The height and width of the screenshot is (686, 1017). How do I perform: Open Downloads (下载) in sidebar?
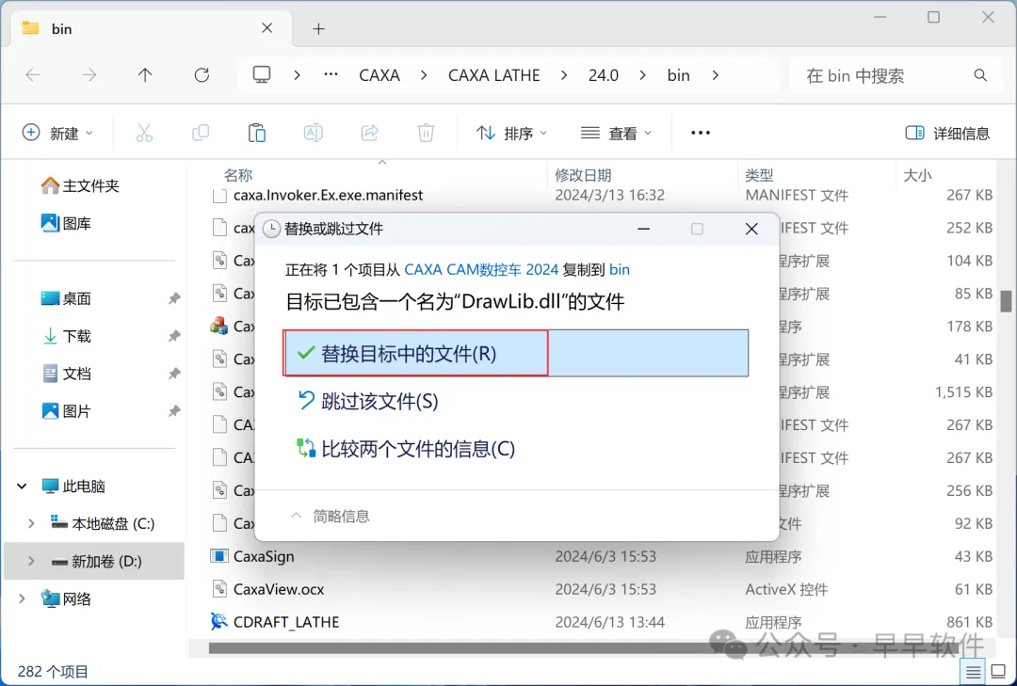(x=66, y=337)
